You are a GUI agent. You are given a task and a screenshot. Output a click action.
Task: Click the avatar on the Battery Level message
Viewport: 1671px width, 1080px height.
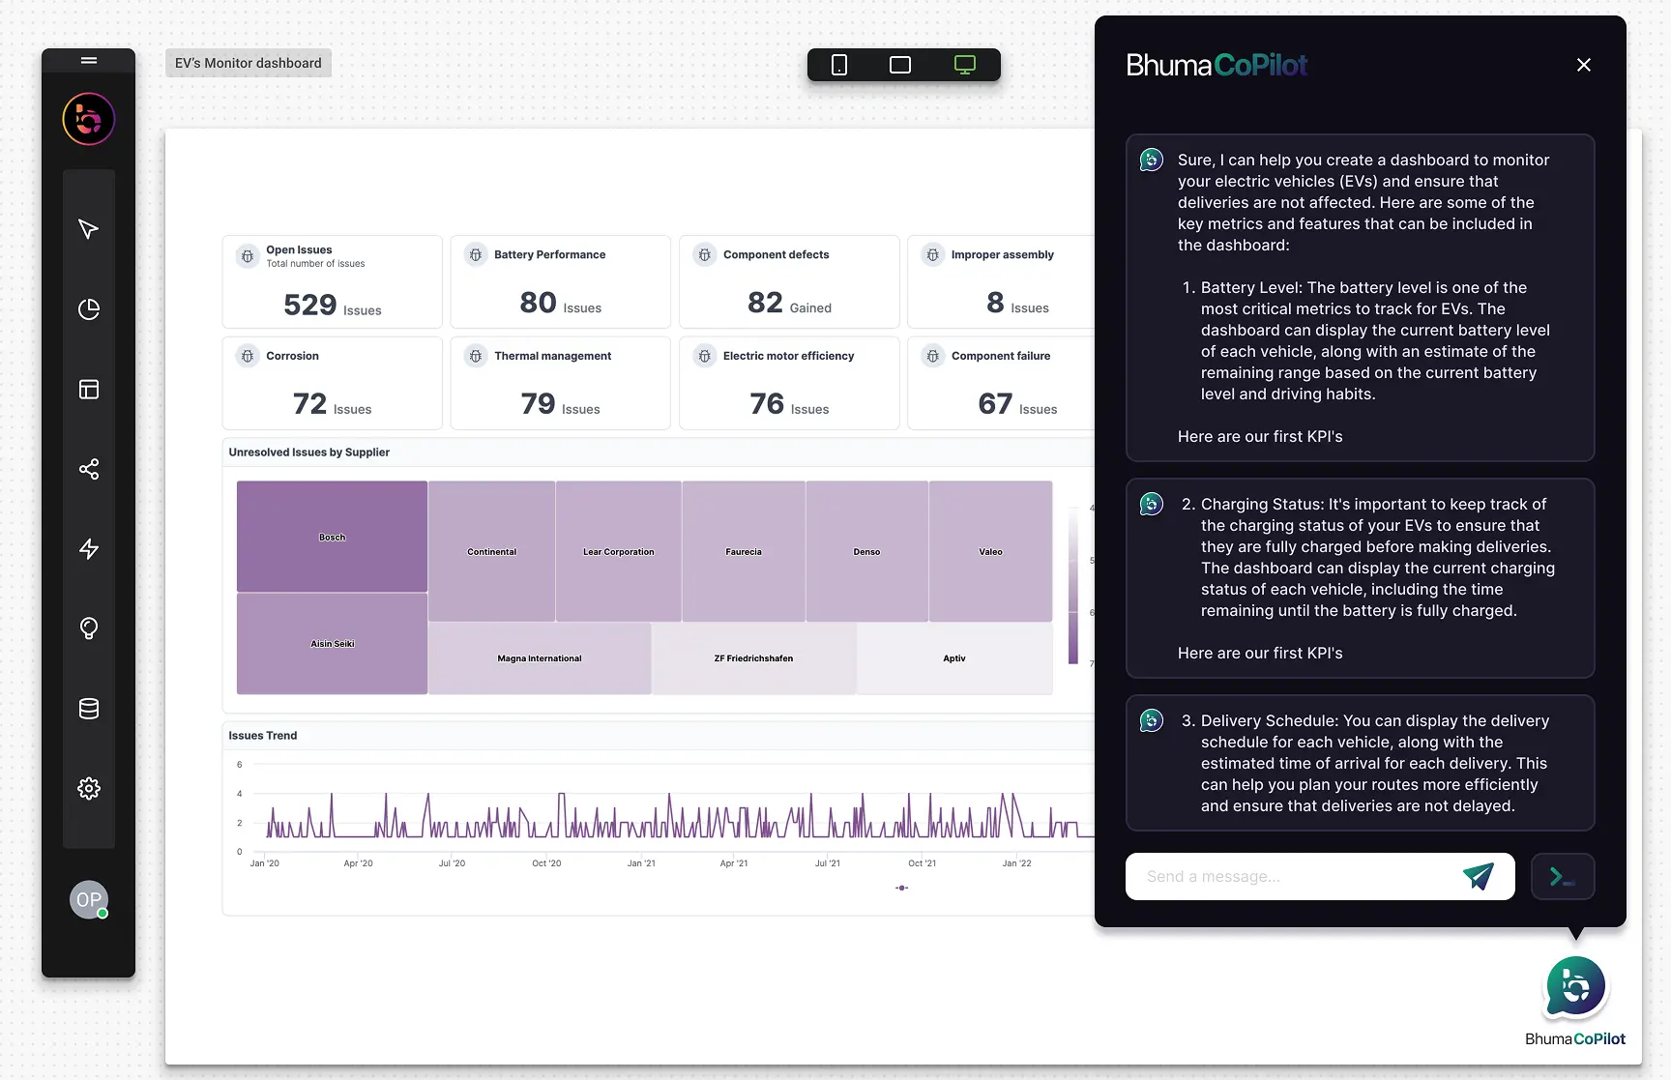coord(1152,160)
